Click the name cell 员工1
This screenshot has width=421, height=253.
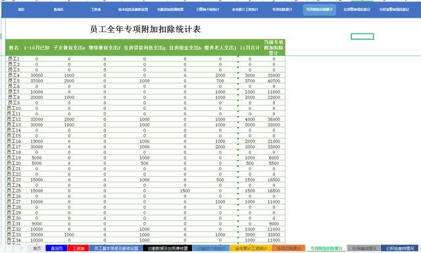pyautogui.click(x=14, y=58)
